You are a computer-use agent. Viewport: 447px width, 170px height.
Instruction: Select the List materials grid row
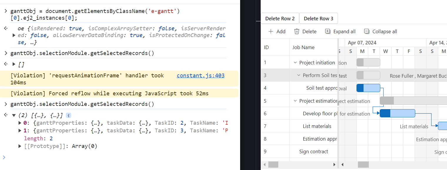299,126
